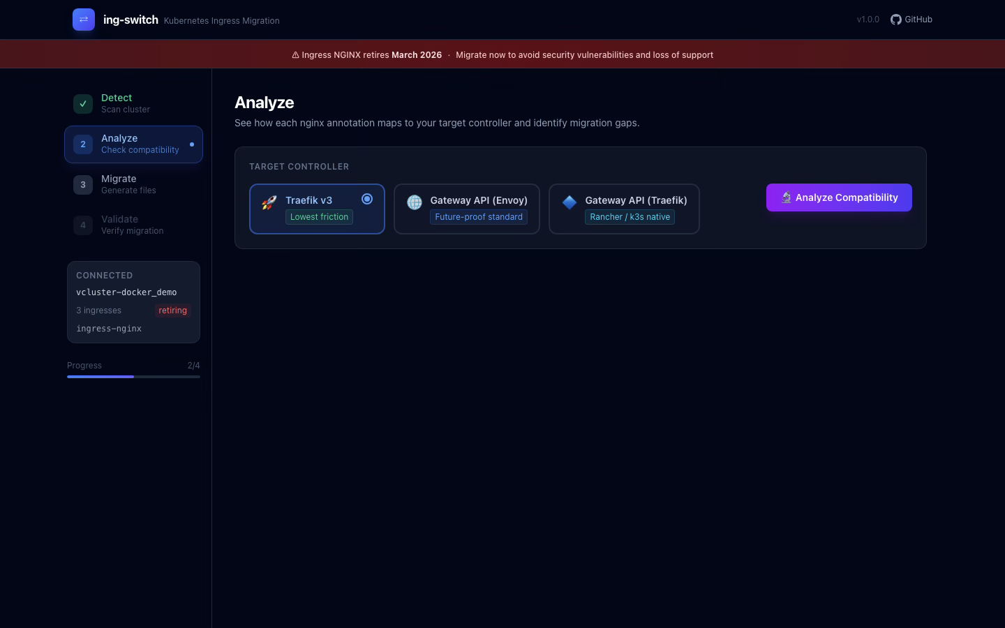Click the step 2 number badge
The image size is (1005, 628).
pyautogui.click(x=83, y=144)
